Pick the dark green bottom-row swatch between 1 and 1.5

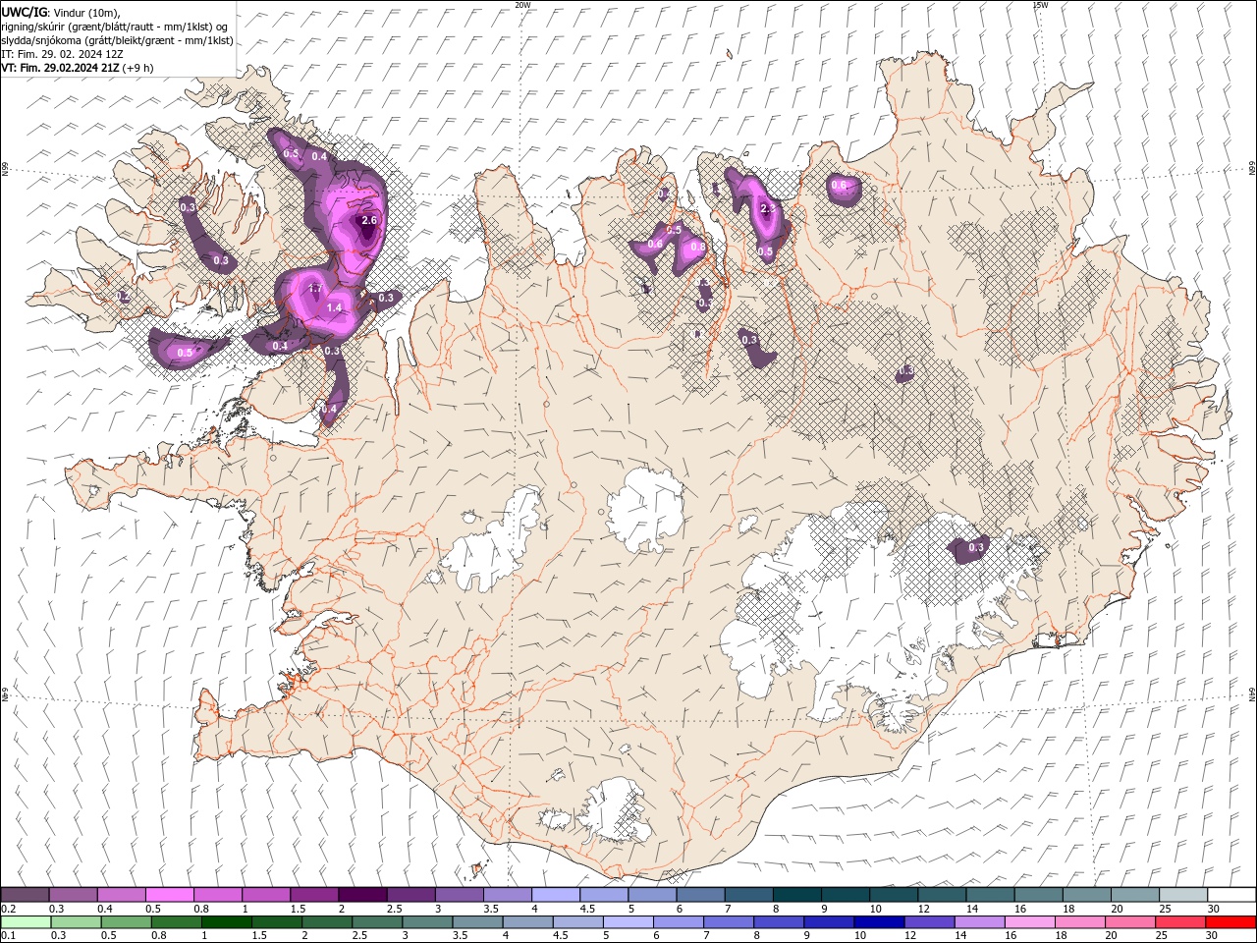click(x=226, y=922)
